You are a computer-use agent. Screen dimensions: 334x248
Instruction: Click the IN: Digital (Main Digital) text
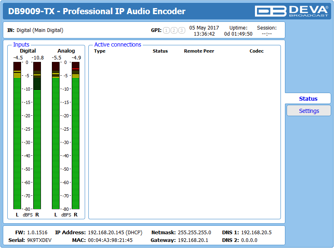[x=35, y=30]
